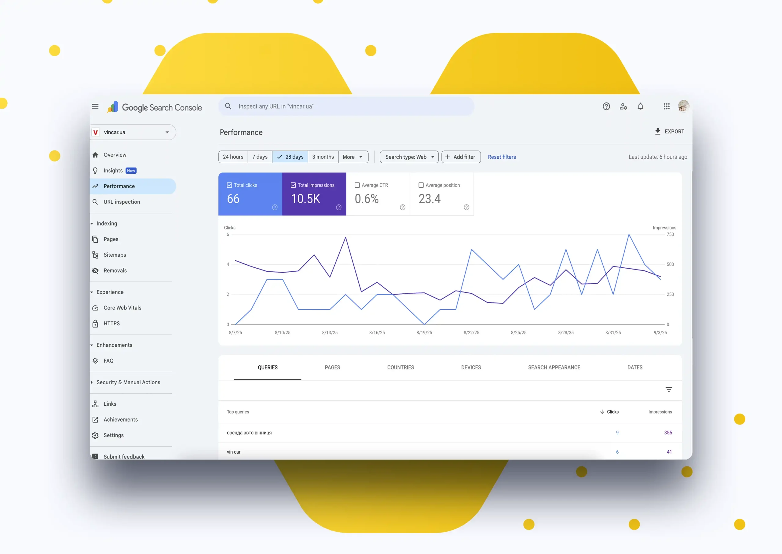Sort table by Clicks column

click(609, 412)
